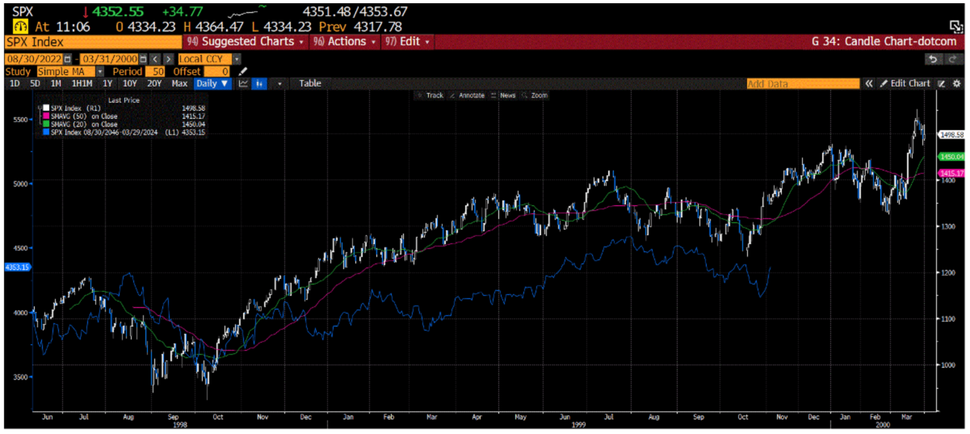Select the line chart type icon
This screenshot has width=970, height=434.
[245, 83]
